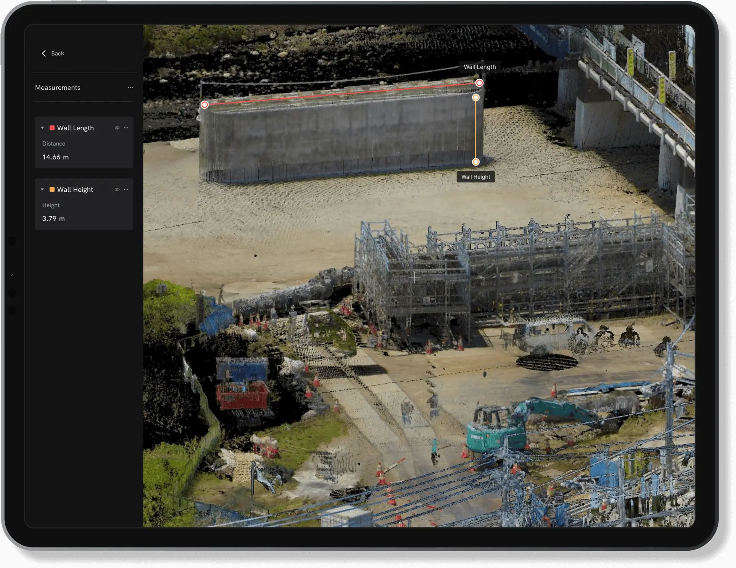Open more options for Wall Height item
736x568 pixels.
pos(126,190)
